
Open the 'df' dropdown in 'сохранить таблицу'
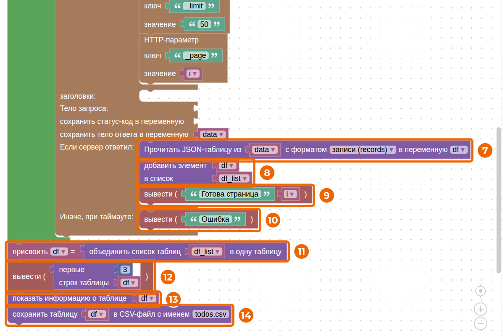(x=97, y=314)
